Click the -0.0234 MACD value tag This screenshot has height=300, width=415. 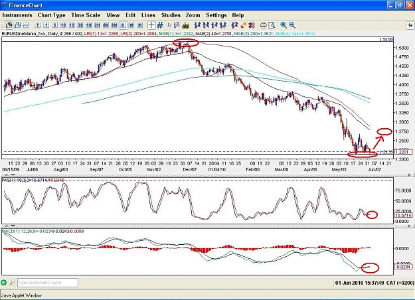coord(403,267)
